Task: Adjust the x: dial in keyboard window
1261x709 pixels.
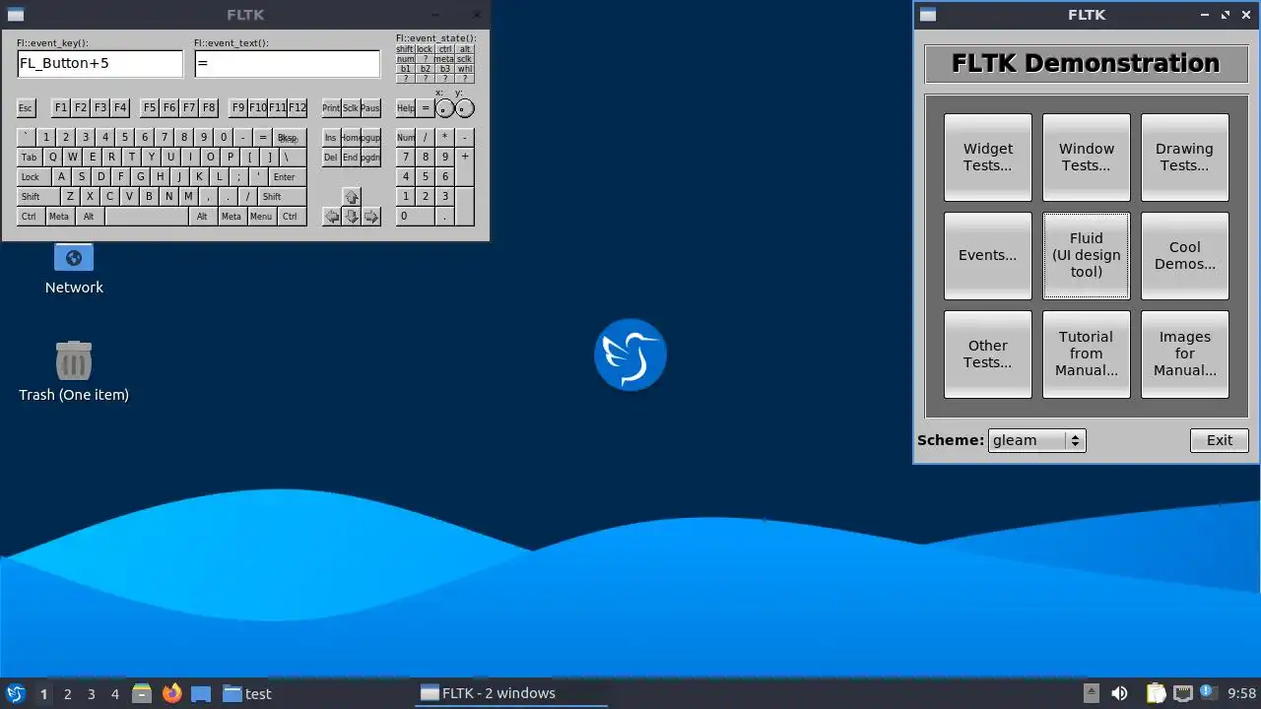Action: click(x=445, y=107)
